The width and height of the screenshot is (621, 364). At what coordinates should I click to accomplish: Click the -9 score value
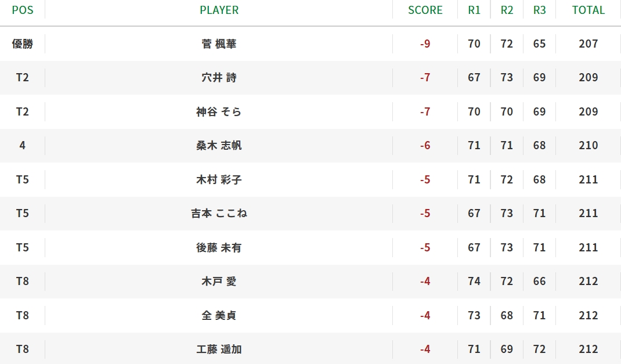tap(425, 44)
